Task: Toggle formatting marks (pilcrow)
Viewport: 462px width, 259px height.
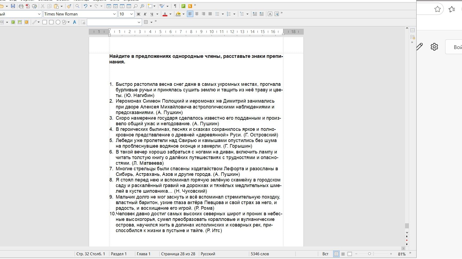Action: click(175, 6)
